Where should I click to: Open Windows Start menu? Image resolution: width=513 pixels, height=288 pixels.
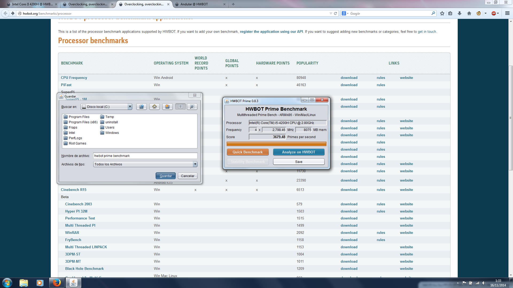click(x=7, y=283)
